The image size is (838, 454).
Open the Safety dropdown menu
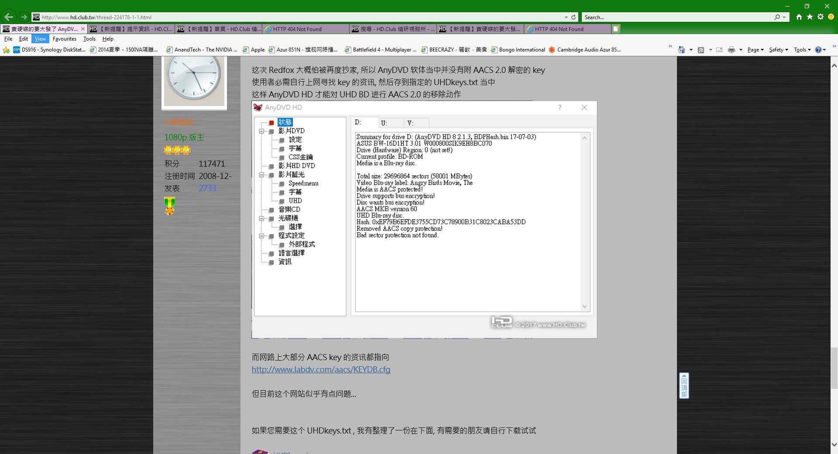click(779, 50)
